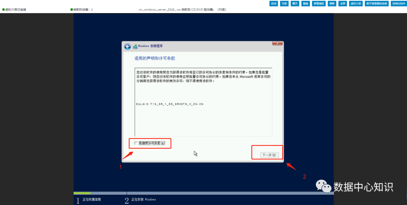This screenshot has width=407, height=205.
Task: Click the 适用的声明和许可条款 heading
Action: 155,59
